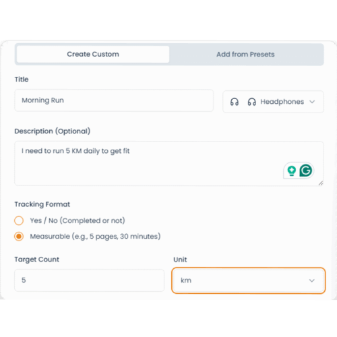Click the standalone headphones preview icon
This screenshot has width=337, height=337.
pyautogui.click(x=235, y=102)
